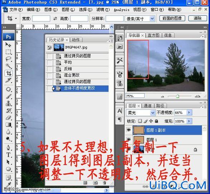This screenshot has width=210, height=194.
Task: Open the Paragraph panel dock icon
Action: [119, 119]
